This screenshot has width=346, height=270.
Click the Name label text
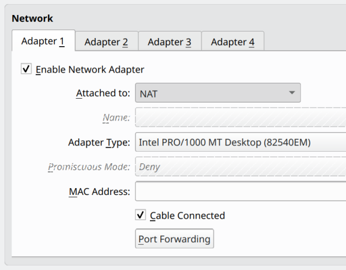pos(116,118)
